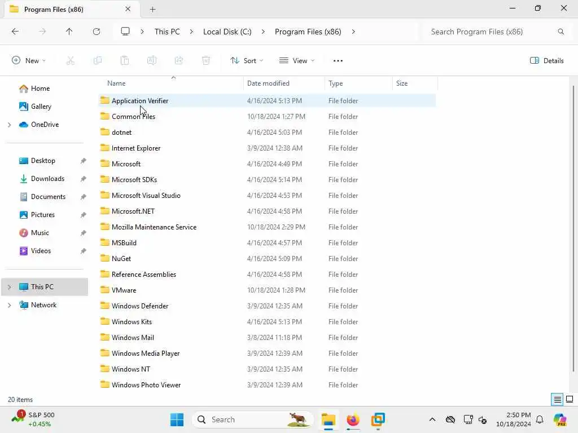578x433 pixels.
Task: Switch to details list view icon
Action: 557,400
